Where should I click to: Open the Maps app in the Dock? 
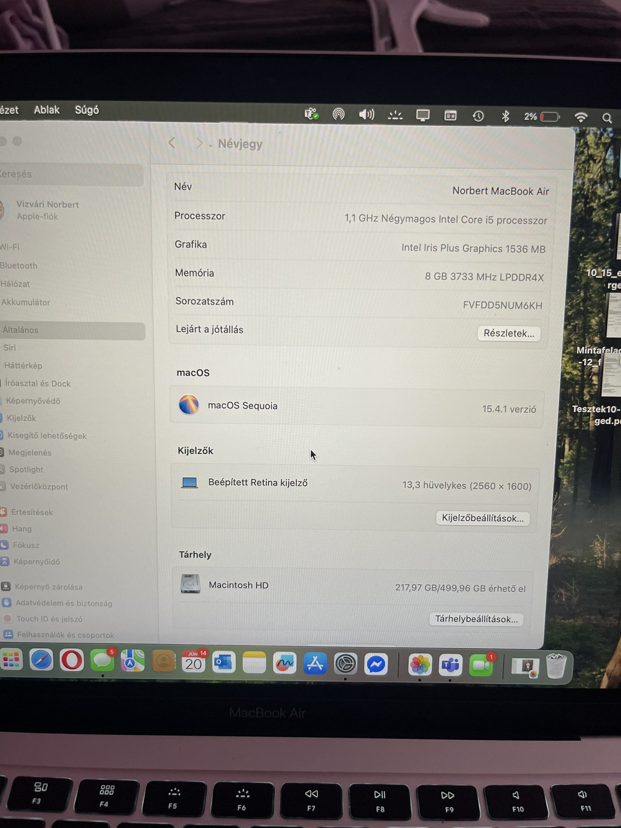tap(133, 661)
